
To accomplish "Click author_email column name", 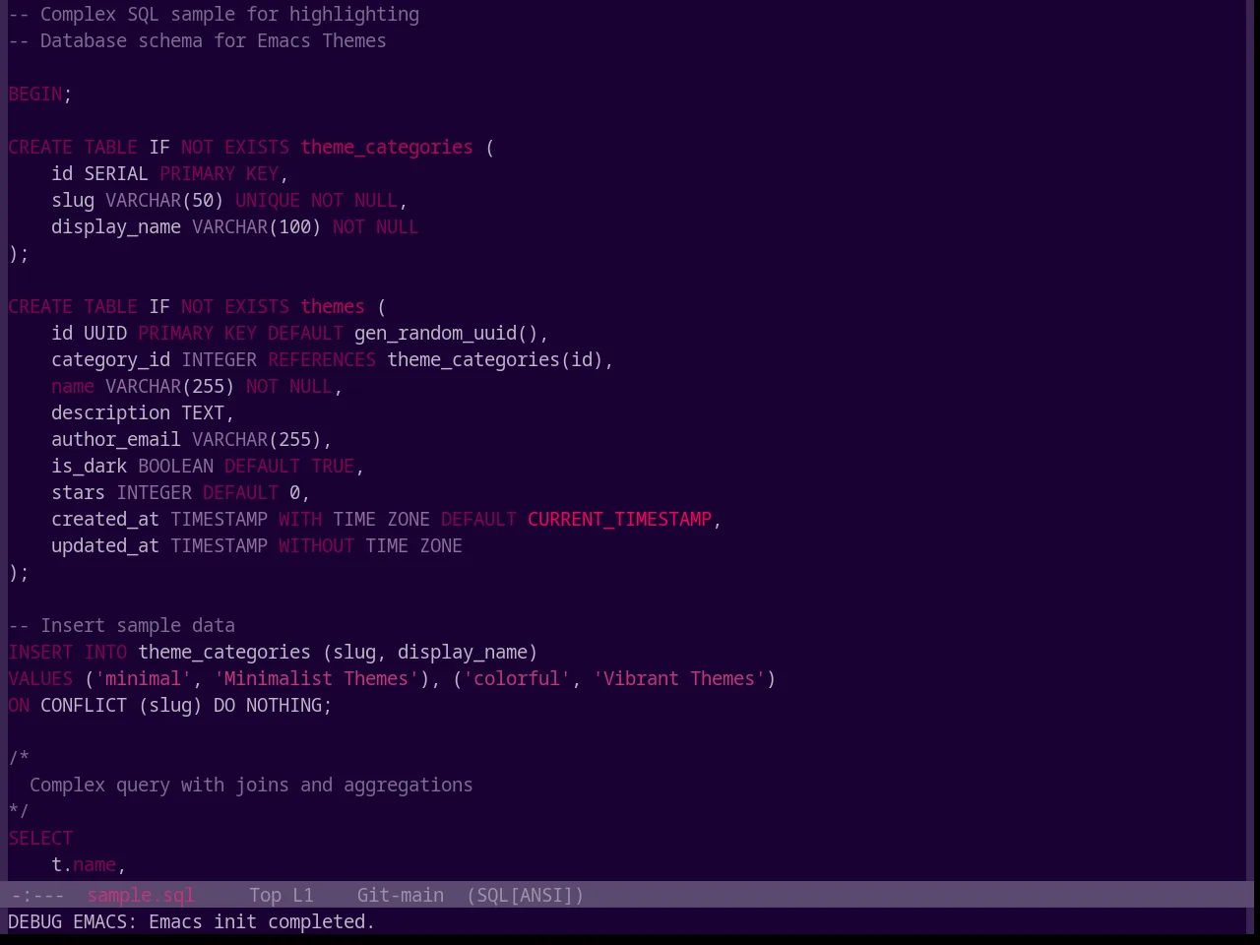I will point(116,440).
